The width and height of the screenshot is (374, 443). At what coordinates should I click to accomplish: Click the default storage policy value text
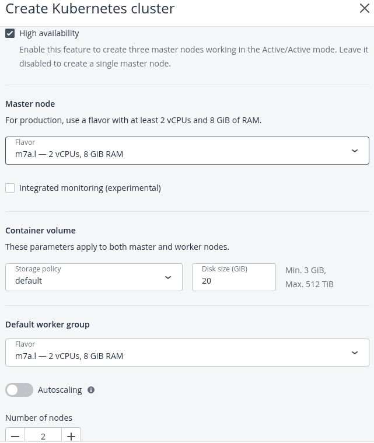[x=29, y=281]
